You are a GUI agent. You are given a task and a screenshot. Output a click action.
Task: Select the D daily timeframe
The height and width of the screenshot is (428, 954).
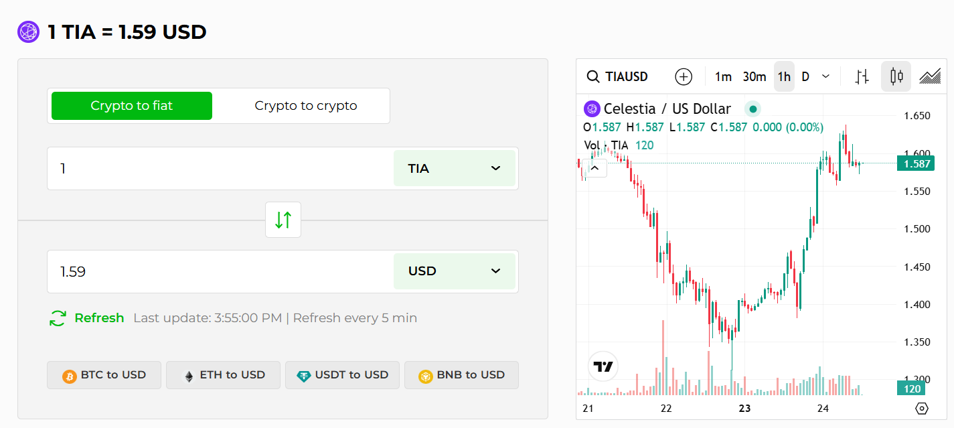tap(805, 76)
